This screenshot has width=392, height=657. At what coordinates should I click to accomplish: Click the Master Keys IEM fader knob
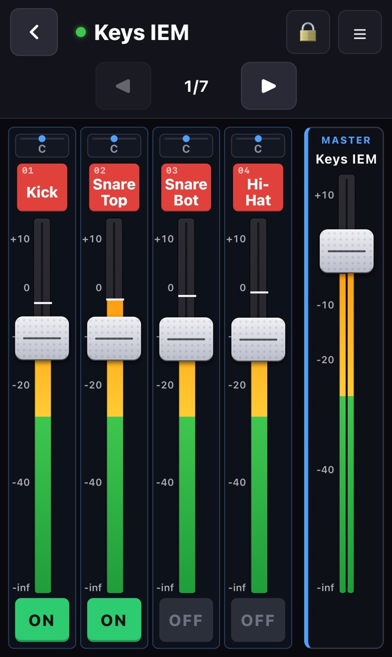coord(347,251)
